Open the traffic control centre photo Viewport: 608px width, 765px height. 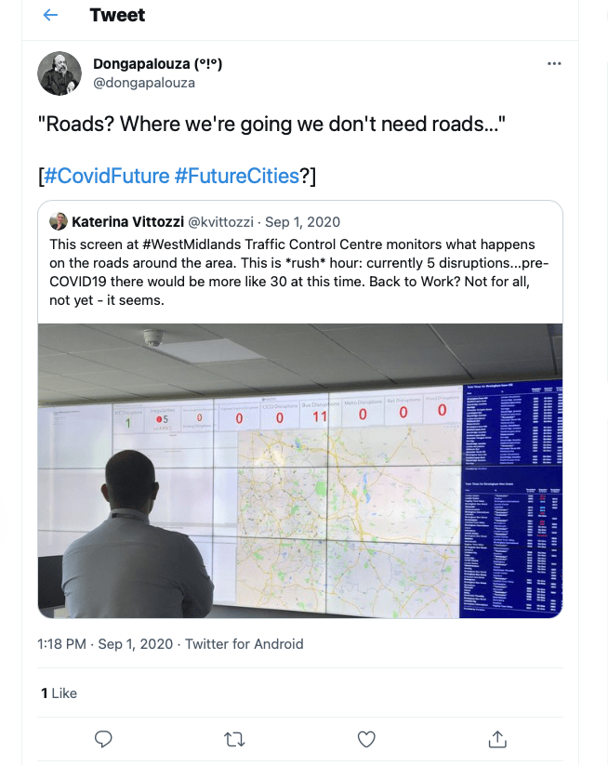click(x=300, y=470)
